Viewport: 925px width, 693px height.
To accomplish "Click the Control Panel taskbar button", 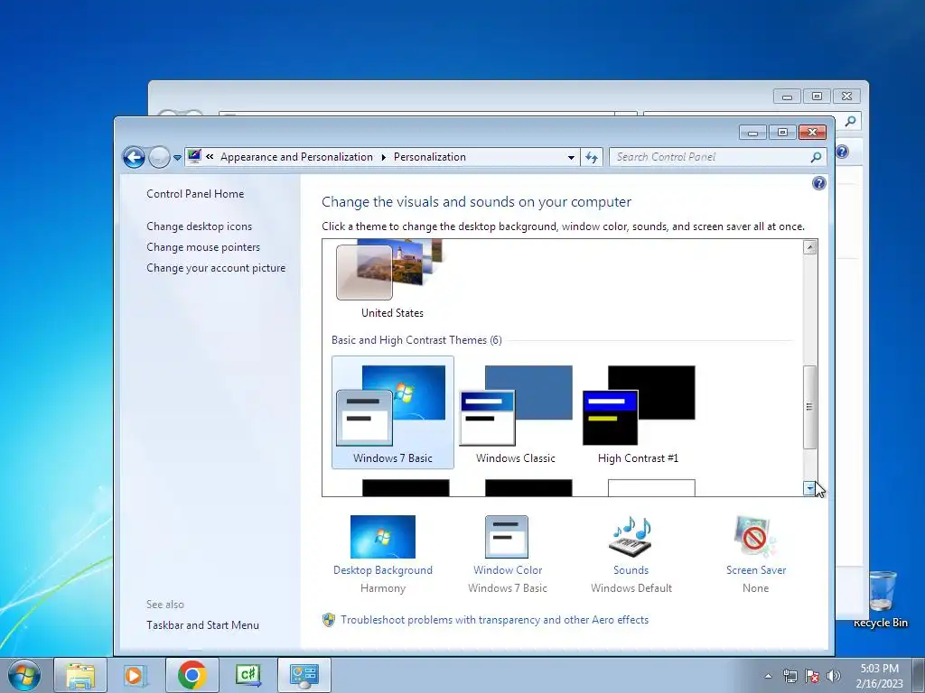I will coord(304,675).
